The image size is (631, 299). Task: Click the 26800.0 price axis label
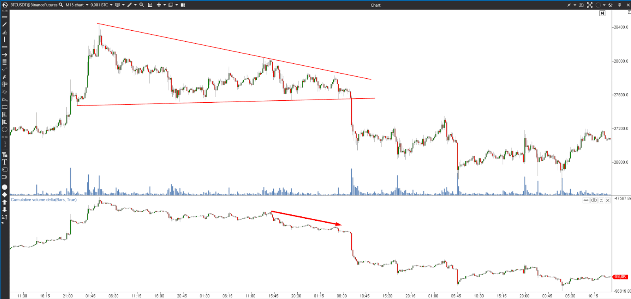pos(621,162)
